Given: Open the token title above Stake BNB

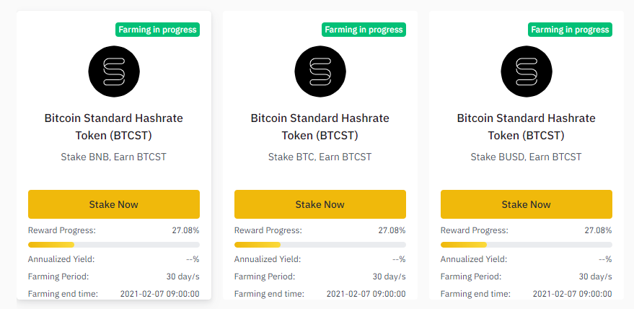Looking at the screenshot, I should tap(114, 126).
